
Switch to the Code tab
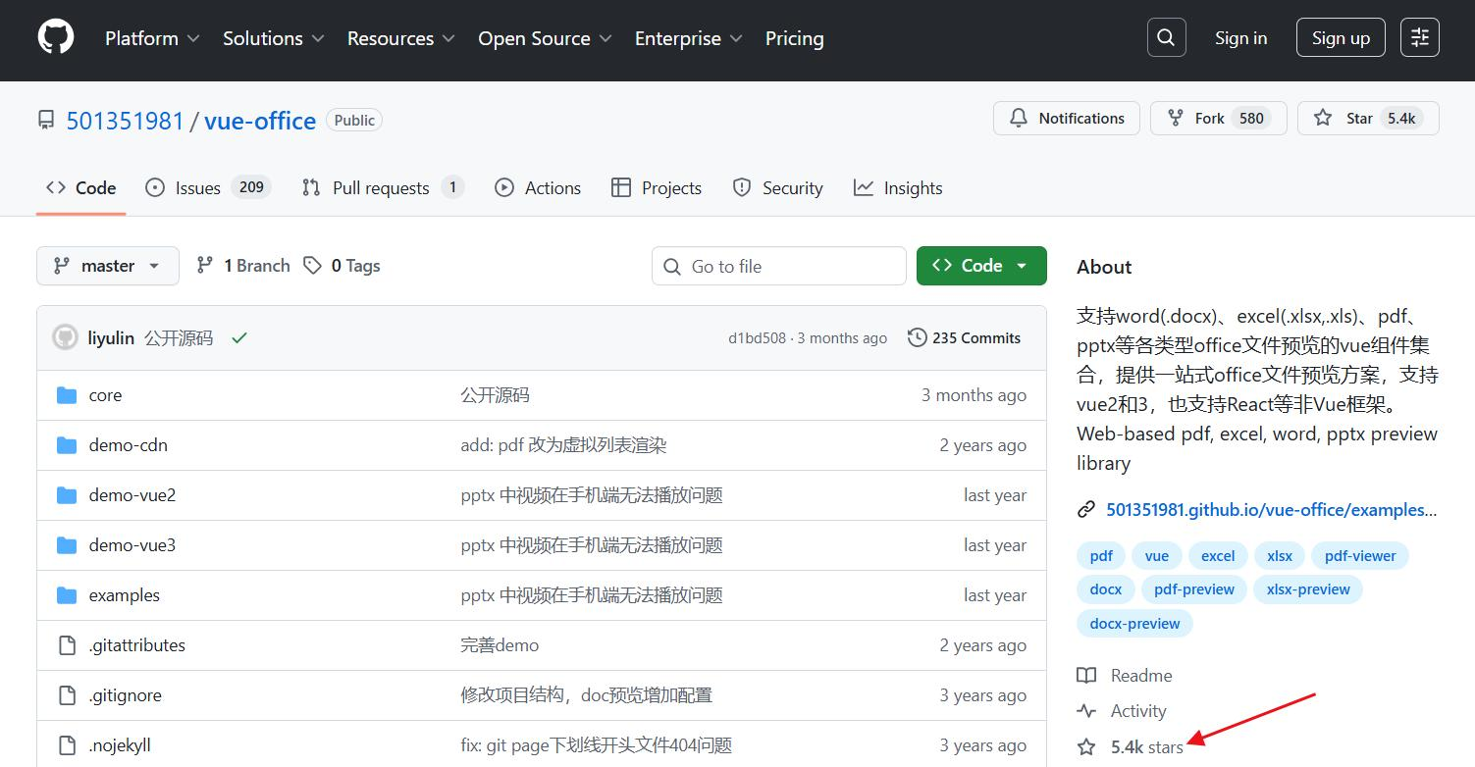pyautogui.click(x=81, y=188)
